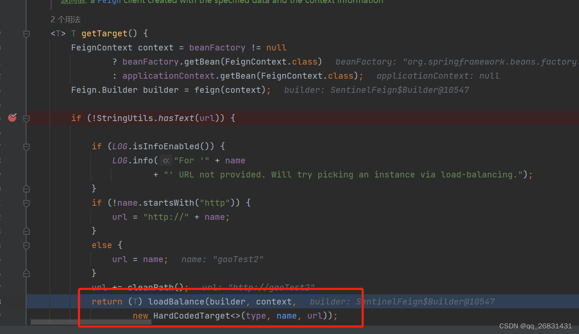Click the inline hint after 'feign(context);'

click(x=377, y=90)
